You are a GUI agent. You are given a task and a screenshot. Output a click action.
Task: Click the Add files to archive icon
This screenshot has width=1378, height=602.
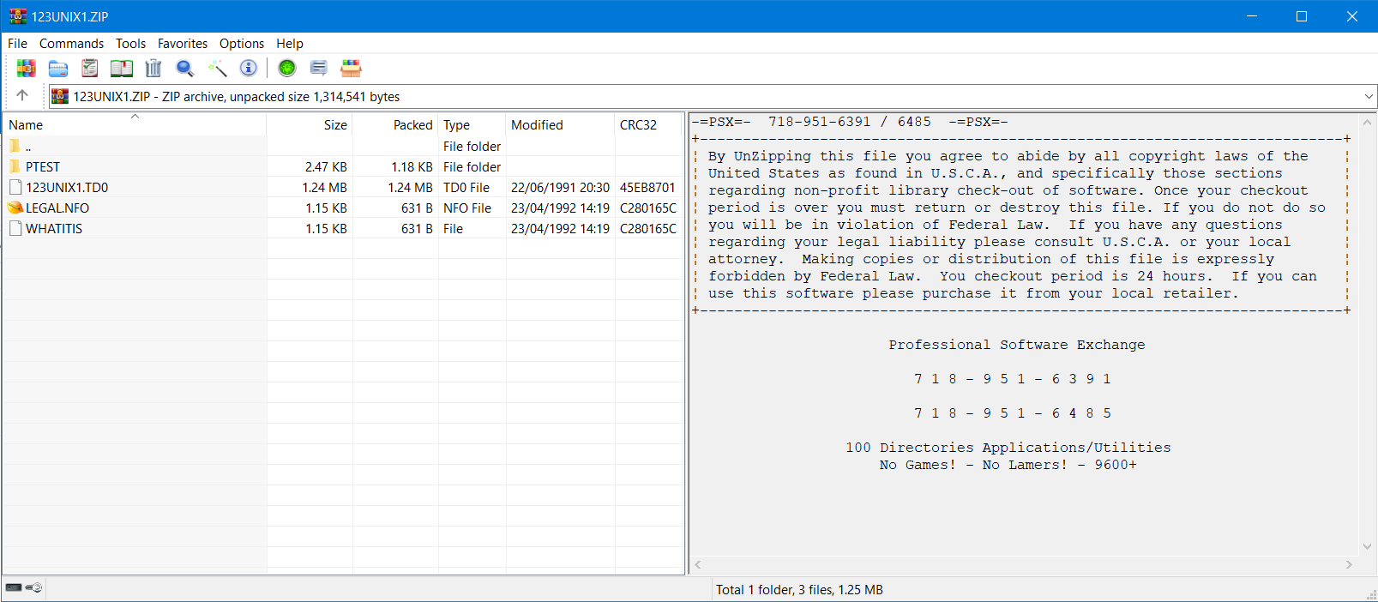click(x=27, y=68)
